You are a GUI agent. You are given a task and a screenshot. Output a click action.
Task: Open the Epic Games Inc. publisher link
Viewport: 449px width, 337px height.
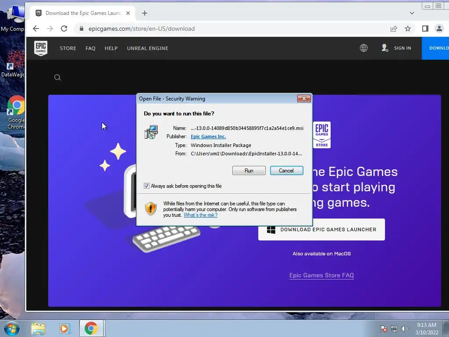[x=208, y=137]
